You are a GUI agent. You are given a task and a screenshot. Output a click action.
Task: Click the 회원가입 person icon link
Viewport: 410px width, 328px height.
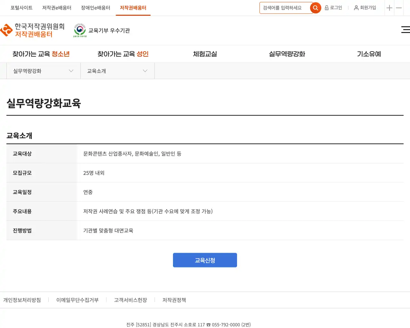(365, 8)
